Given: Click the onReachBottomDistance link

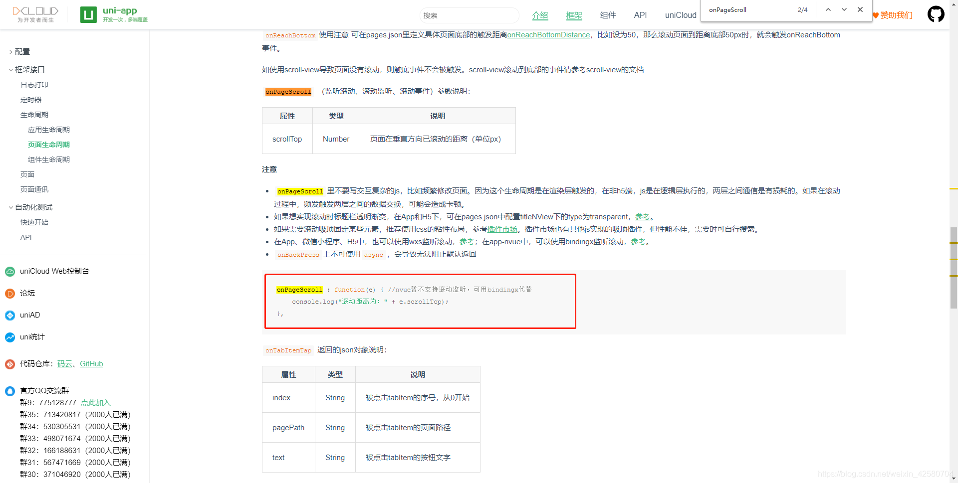Looking at the screenshot, I should coord(548,35).
